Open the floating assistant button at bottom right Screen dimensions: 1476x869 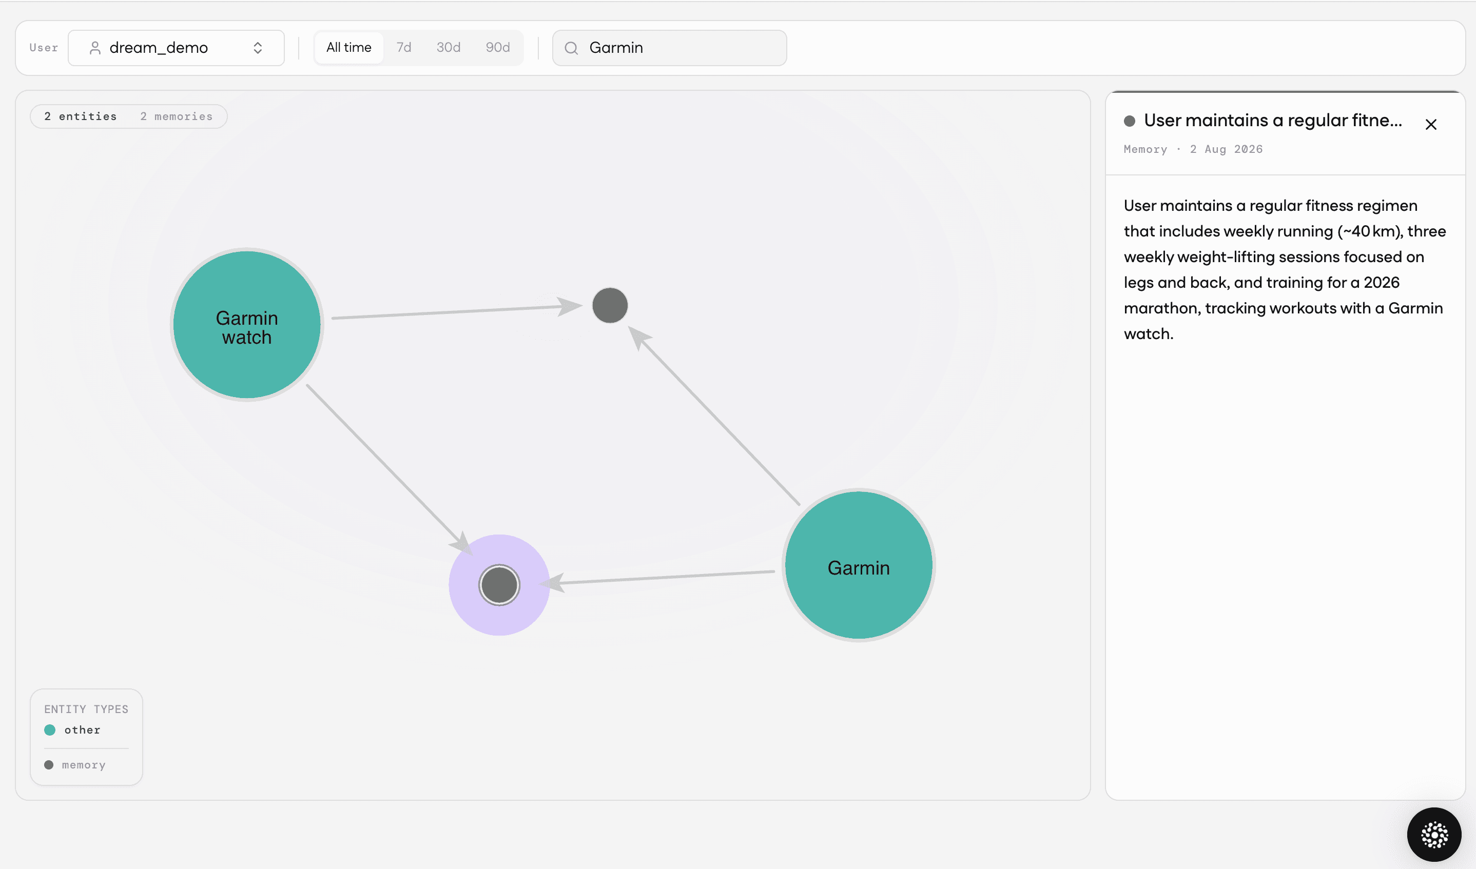[x=1434, y=835]
